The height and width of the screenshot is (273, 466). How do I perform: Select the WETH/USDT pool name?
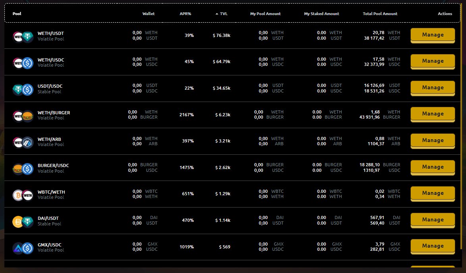50,34
